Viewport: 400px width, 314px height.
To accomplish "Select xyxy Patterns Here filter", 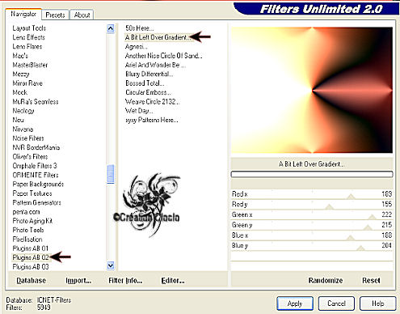I will point(152,120).
